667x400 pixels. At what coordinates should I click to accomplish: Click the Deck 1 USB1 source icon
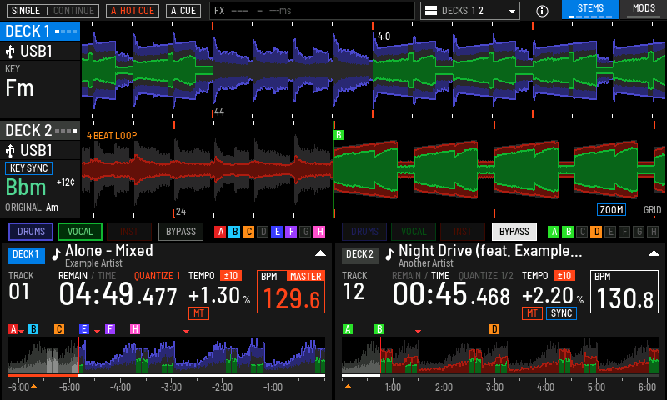coord(10,52)
